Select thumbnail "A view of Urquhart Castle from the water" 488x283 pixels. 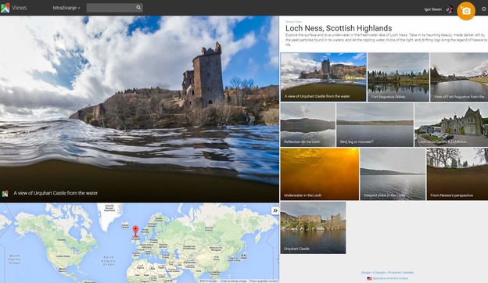coord(323,77)
